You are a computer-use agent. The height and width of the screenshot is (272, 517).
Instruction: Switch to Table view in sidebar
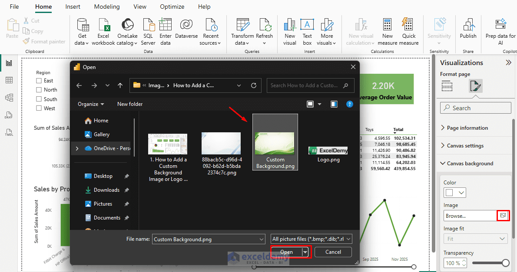[9, 80]
